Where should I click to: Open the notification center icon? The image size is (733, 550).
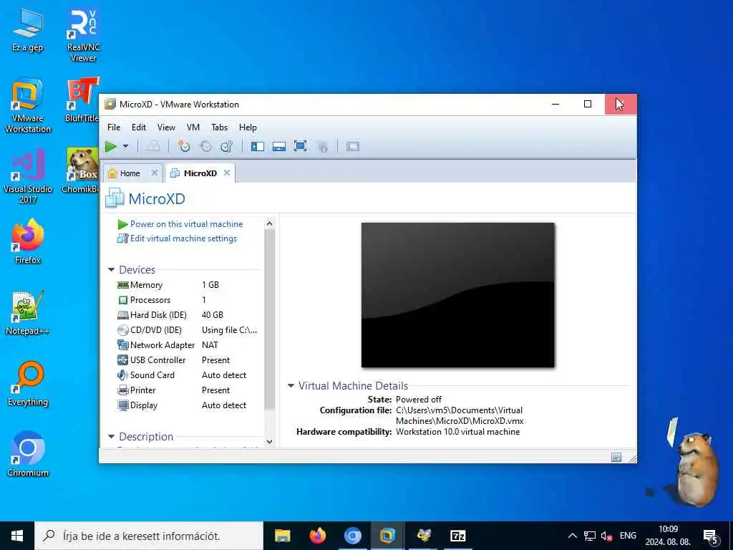point(711,536)
